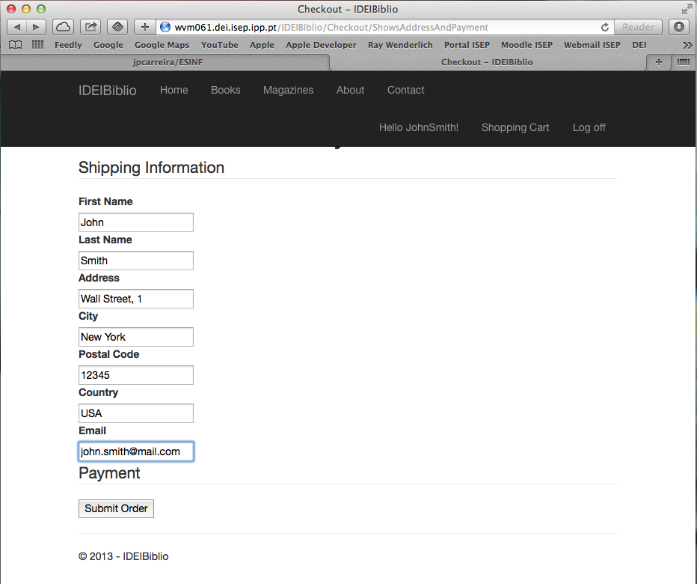Open the Feedly bookmark
697x584 pixels.
click(69, 45)
